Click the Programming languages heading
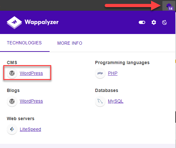This screenshot has height=148, width=176. point(122,63)
